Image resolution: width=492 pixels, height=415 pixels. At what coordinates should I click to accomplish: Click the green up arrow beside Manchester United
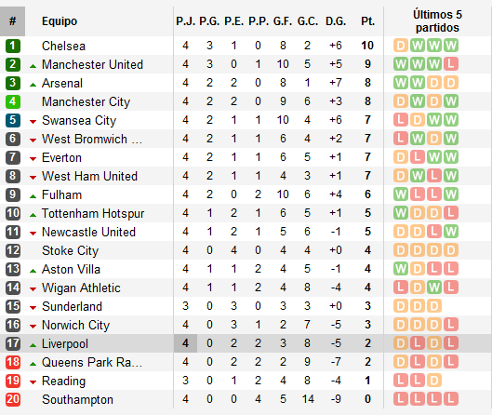(x=33, y=66)
